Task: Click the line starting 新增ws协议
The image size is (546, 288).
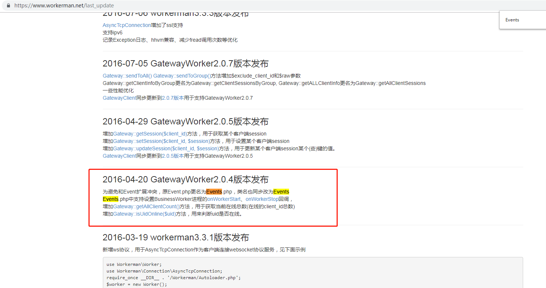Action: pyautogui.click(x=204, y=250)
